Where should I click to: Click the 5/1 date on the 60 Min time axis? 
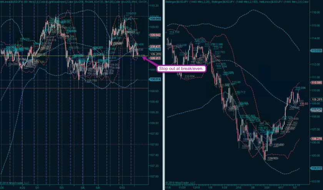[x=37, y=188]
